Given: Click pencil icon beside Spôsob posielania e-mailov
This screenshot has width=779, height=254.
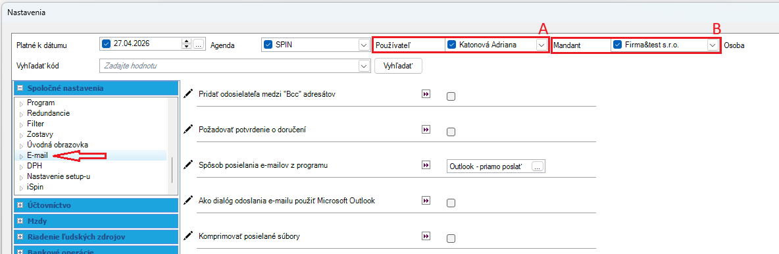Looking at the screenshot, I should click(188, 164).
